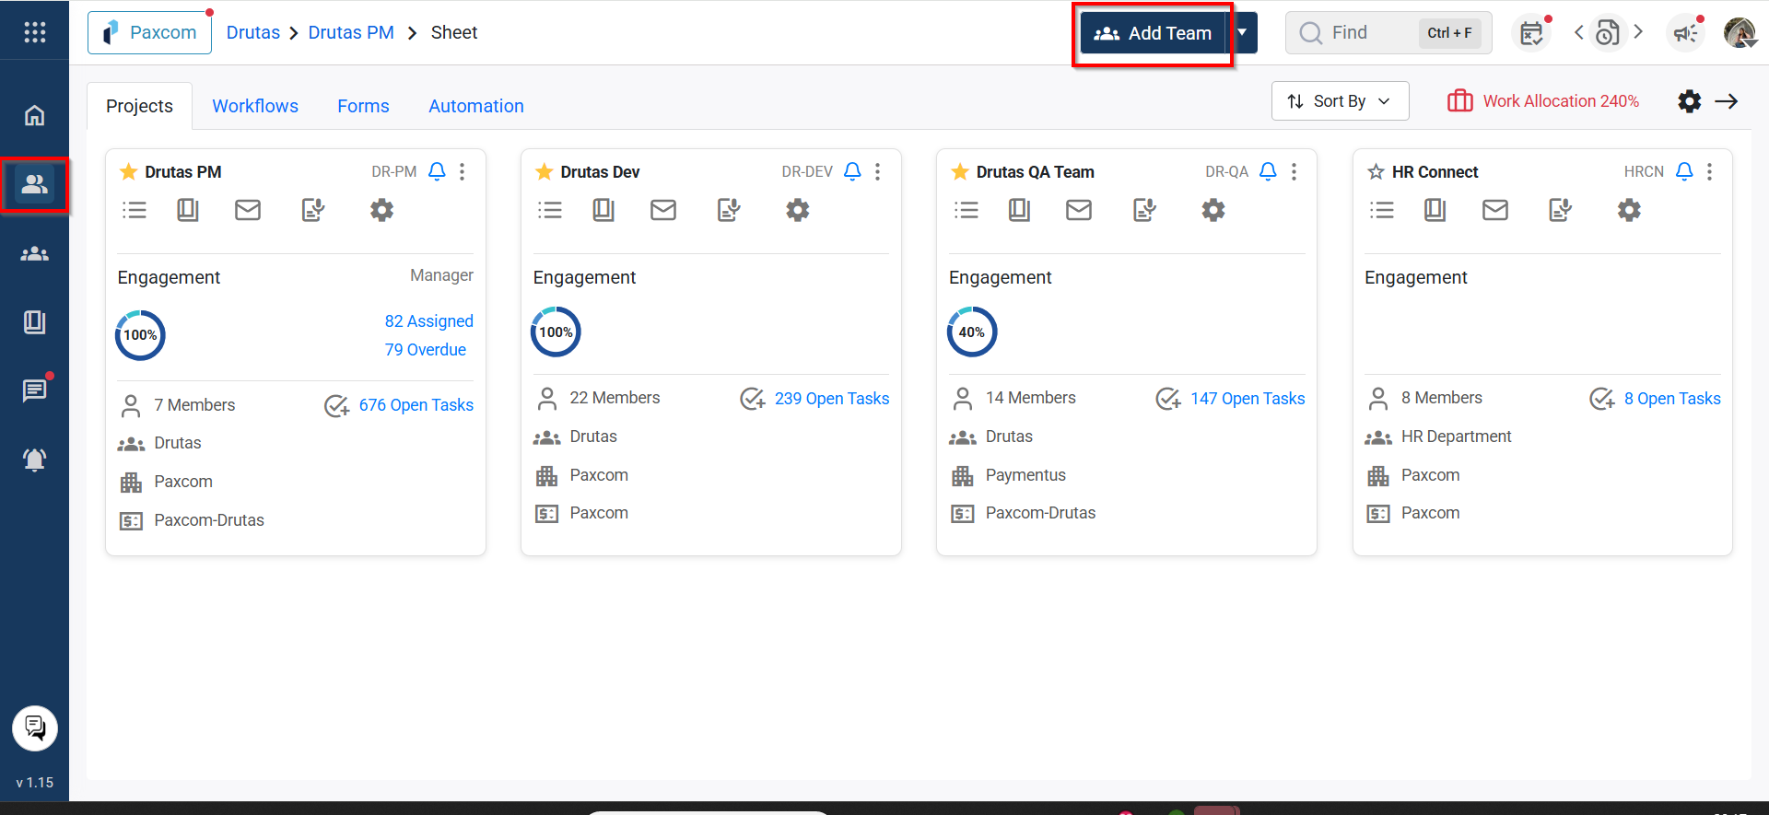Click the Add Team button
This screenshot has width=1769, height=815.
[x=1153, y=33]
